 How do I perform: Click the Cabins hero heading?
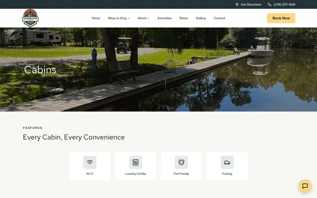pyautogui.click(x=40, y=70)
